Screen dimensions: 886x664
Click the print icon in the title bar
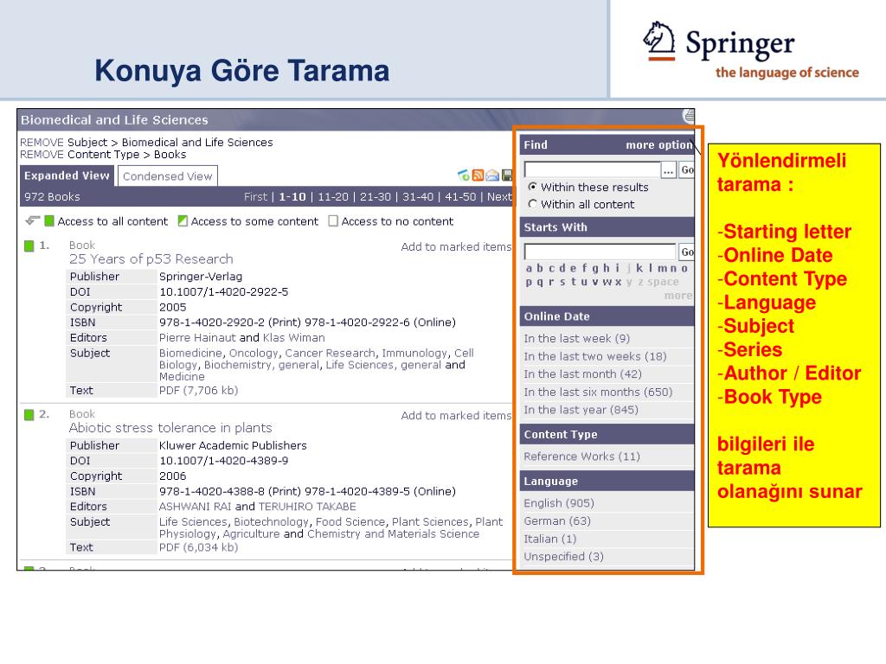click(688, 116)
